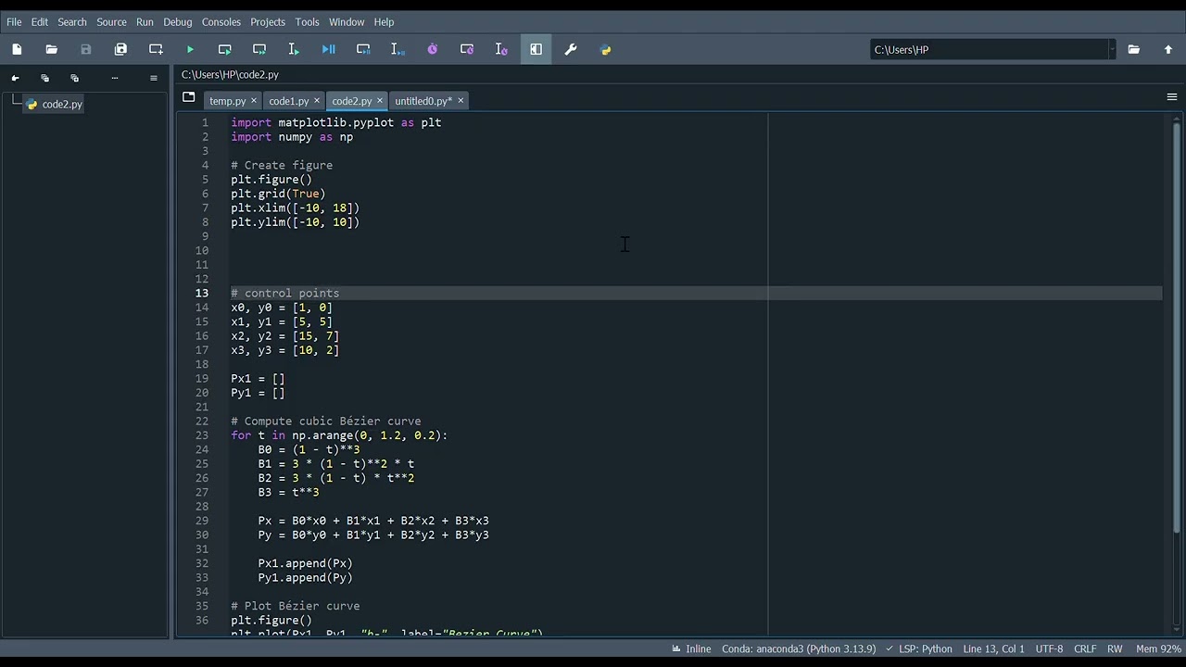Screen dimensions: 1186x667
Task: Debug selection or current line
Action: coord(397,49)
